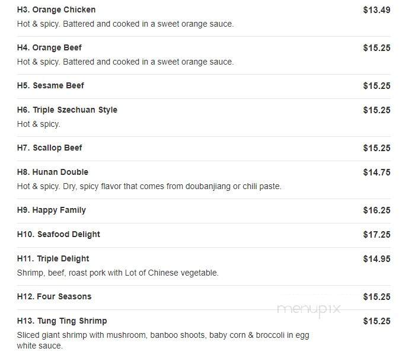
Task: Open the H10. Seafood Delight entry
Action: click(59, 234)
